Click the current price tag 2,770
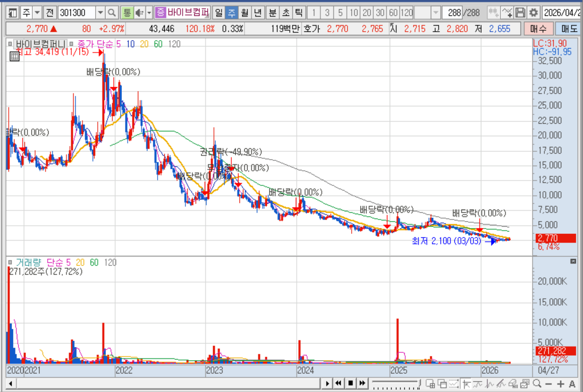Screen dimensions: 583x392 pos(556,238)
